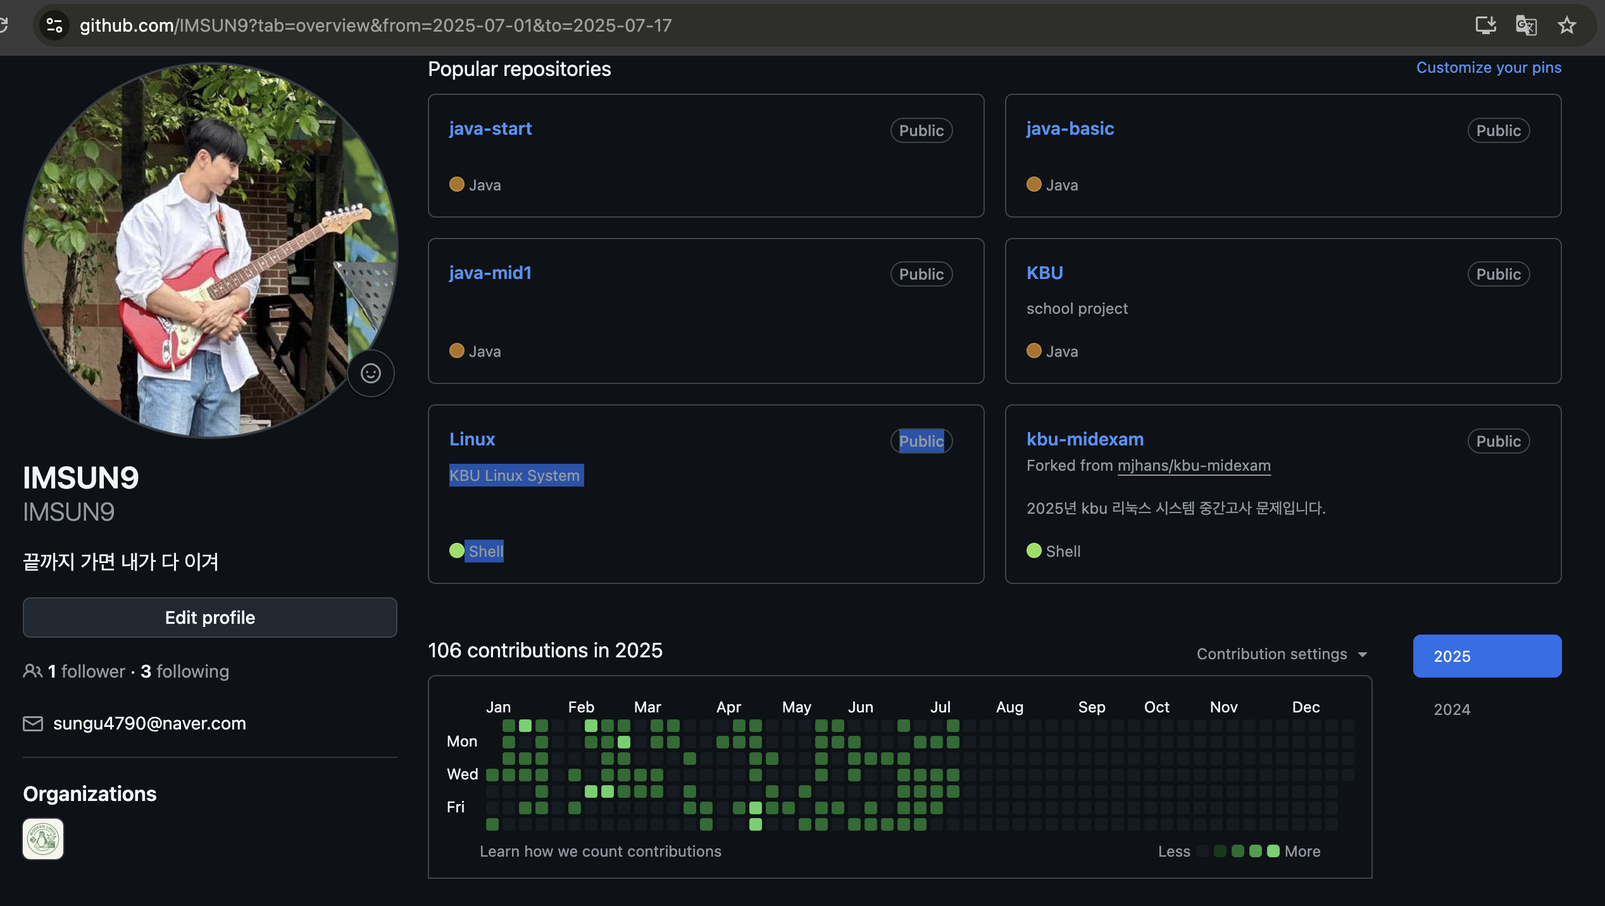Image resolution: width=1605 pixels, height=906 pixels.
Task: Click the Google Translate icon
Action: (1526, 25)
